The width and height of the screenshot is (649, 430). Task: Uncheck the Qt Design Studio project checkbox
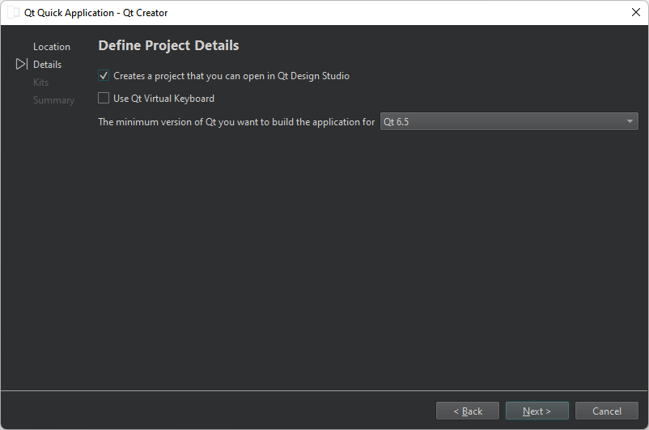click(104, 76)
